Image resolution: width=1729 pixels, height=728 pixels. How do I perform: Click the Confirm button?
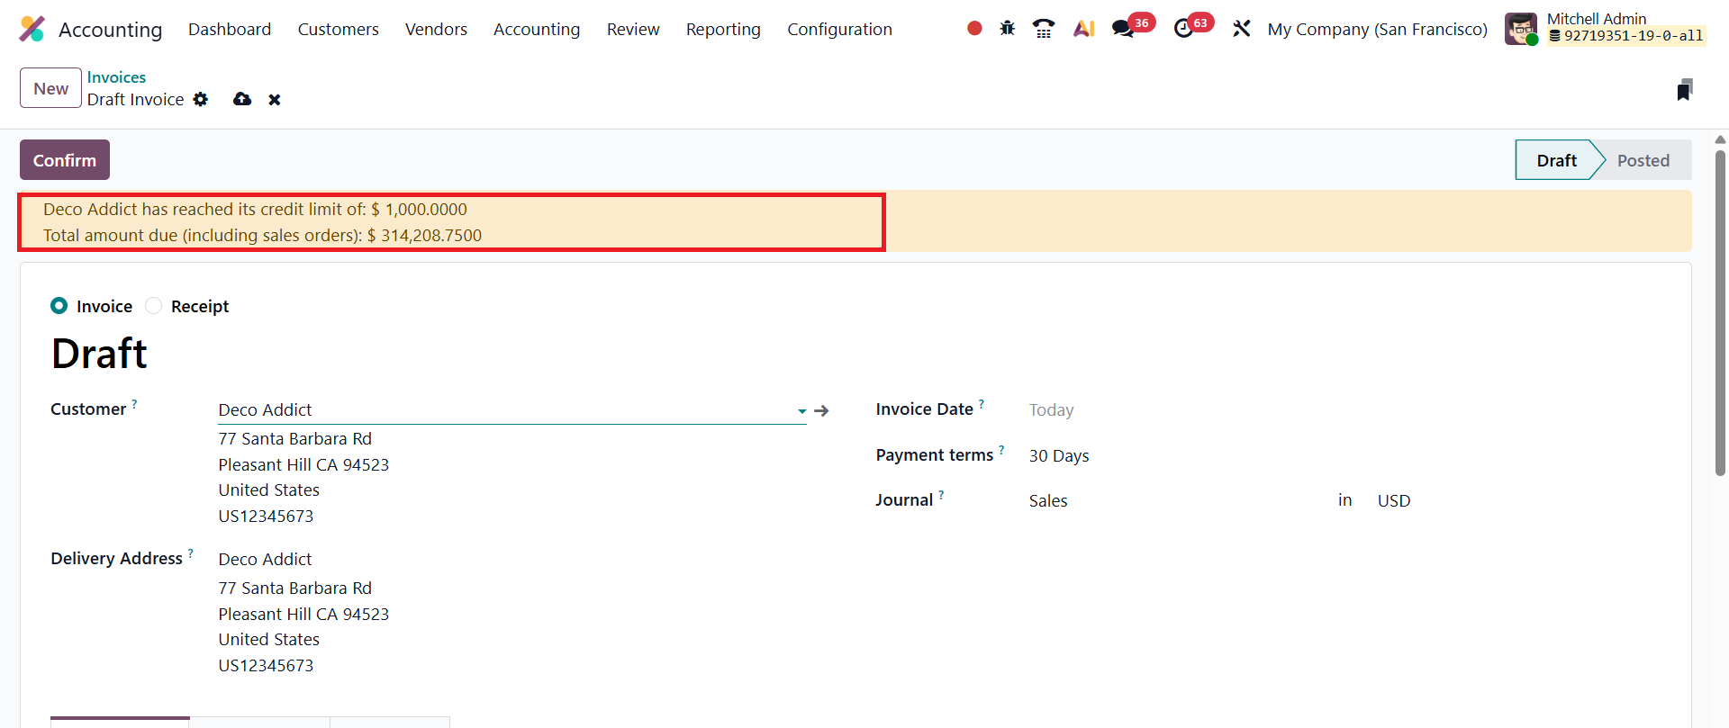pos(65,159)
